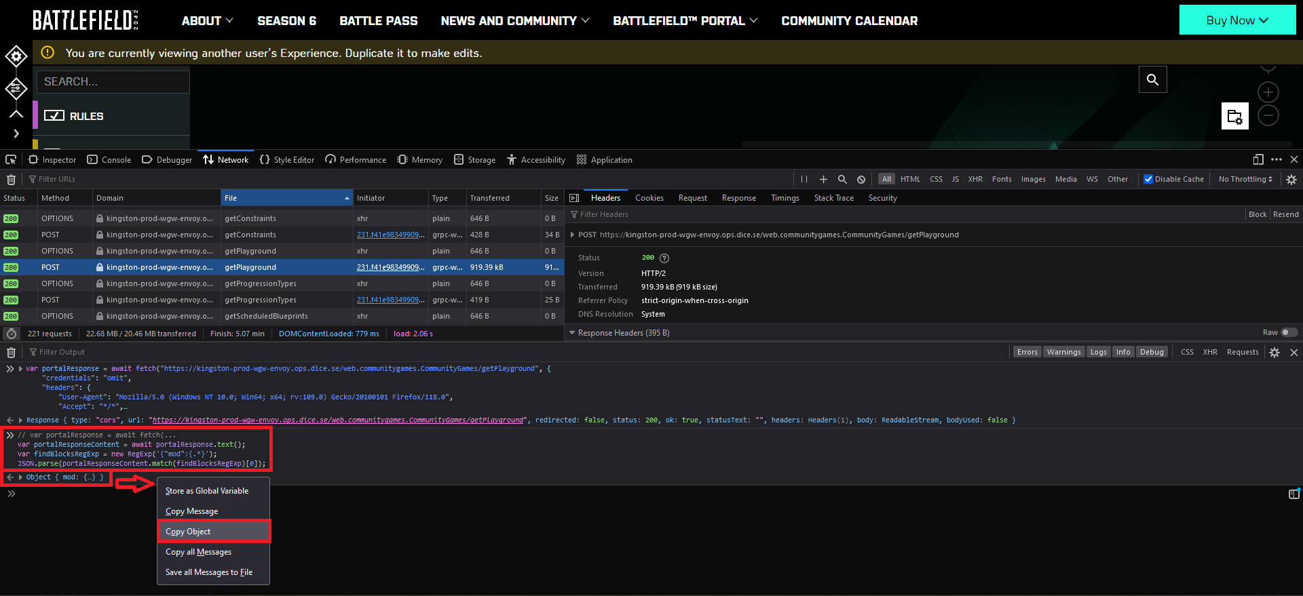Collapse the Response Headers section

pos(572,333)
